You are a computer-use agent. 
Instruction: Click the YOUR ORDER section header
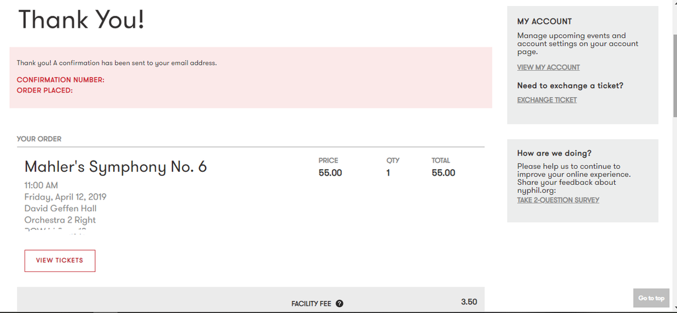39,139
